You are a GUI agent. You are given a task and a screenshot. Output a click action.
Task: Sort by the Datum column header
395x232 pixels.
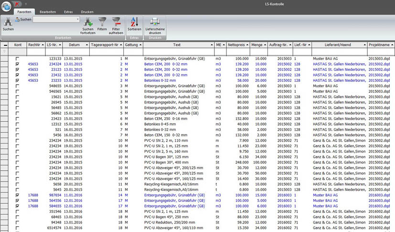75,45
